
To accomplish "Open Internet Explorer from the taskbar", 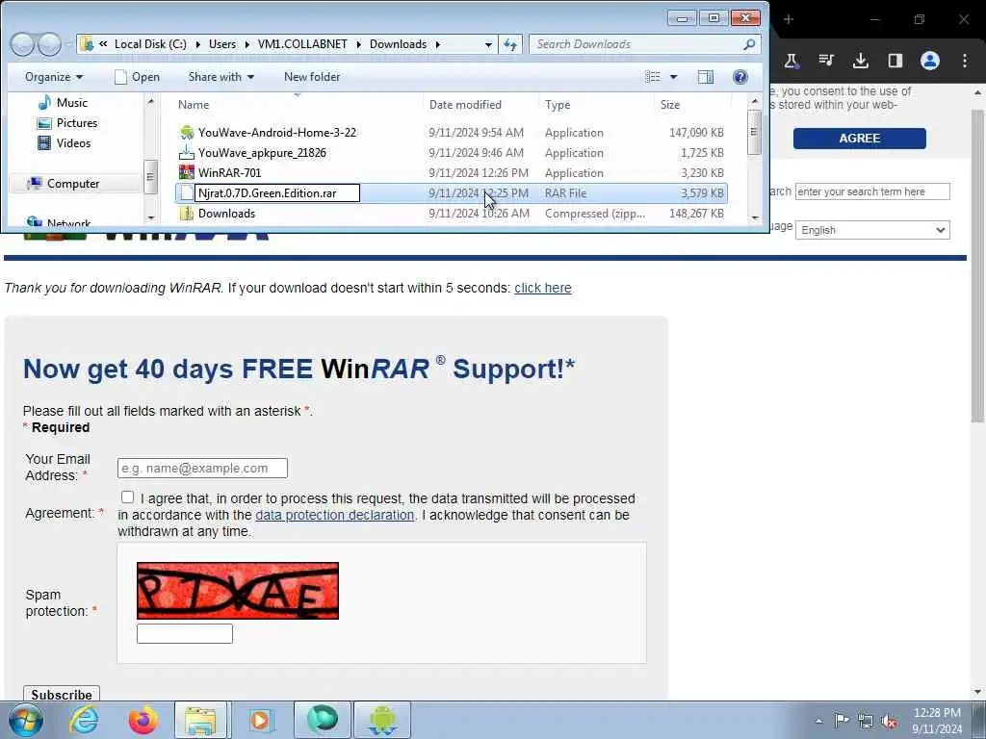I will [x=85, y=720].
